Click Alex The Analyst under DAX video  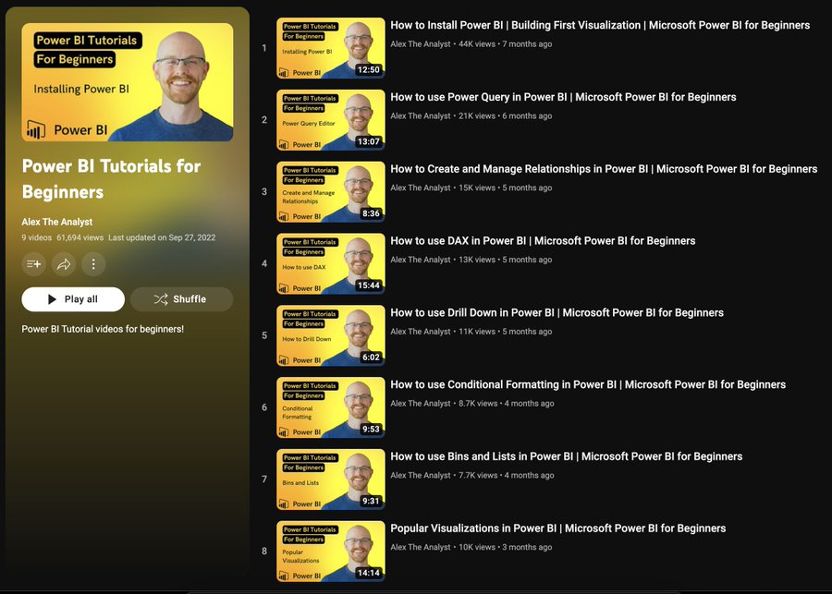point(421,260)
